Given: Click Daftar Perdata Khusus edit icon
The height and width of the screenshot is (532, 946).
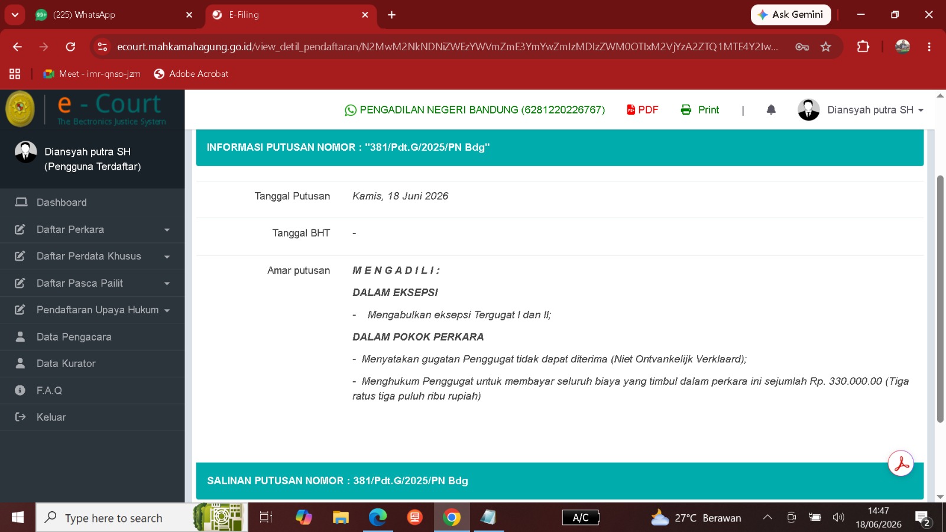Looking at the screenshot, I should [x=20, y=256].
